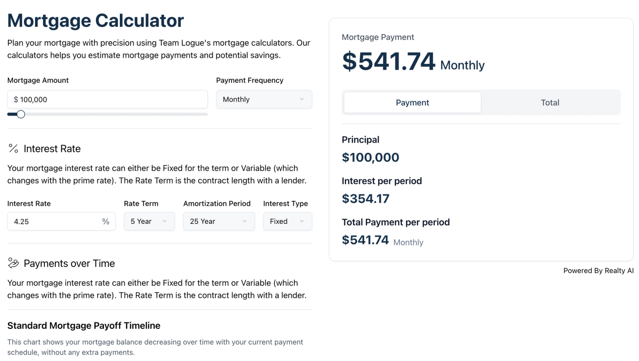Viewport: 639px width, 361px height.
Task: Open the 5 Year rate term dropdown
Action: [149, 221]
